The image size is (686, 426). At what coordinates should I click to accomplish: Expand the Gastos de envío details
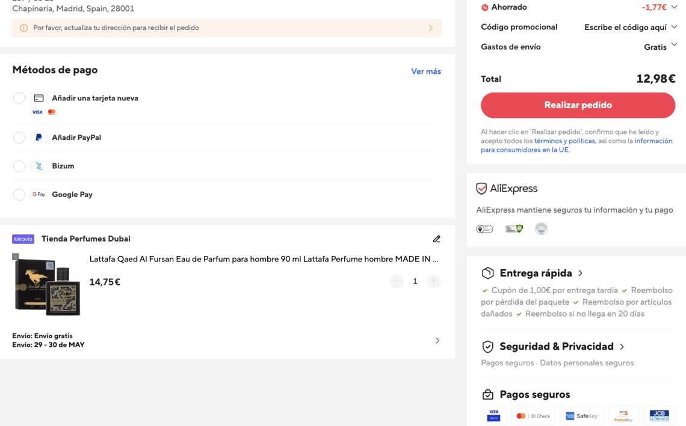pos(674,44)
